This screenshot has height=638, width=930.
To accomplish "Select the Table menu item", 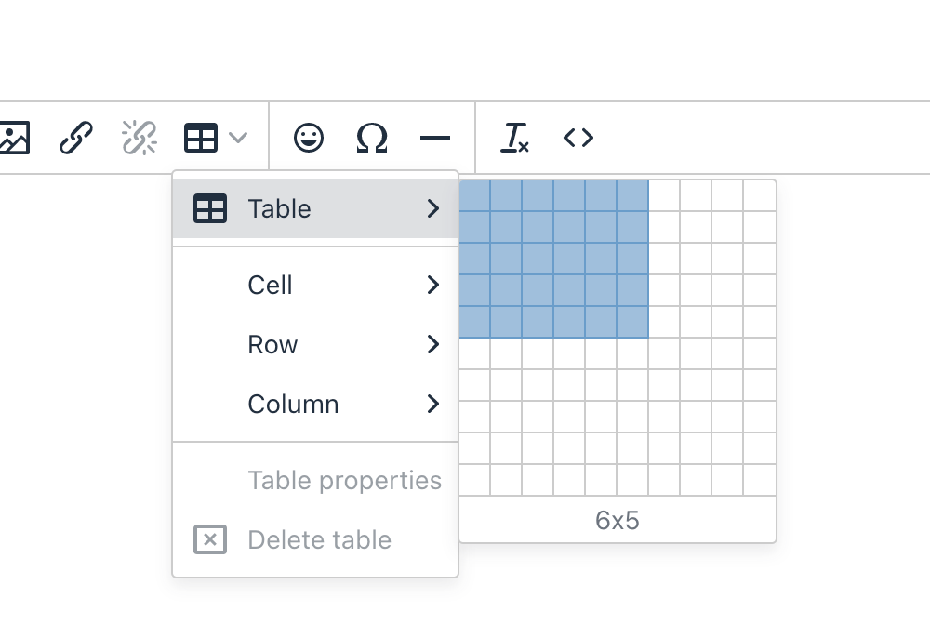I will 280,209.
